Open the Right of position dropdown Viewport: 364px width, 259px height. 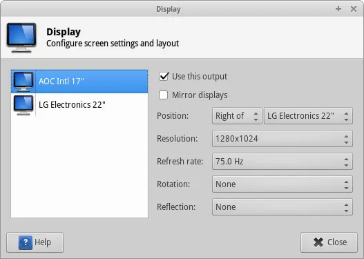click(237, 115)
